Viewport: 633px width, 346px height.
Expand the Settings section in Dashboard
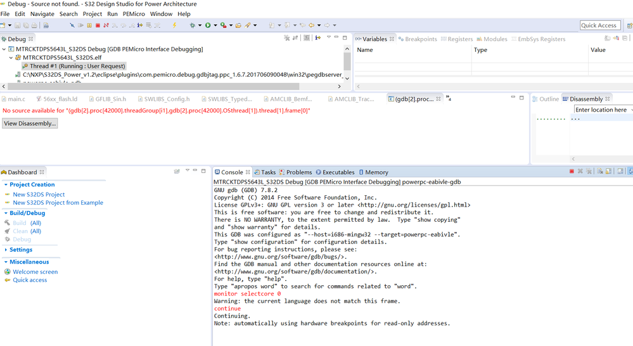coord(6,250)
